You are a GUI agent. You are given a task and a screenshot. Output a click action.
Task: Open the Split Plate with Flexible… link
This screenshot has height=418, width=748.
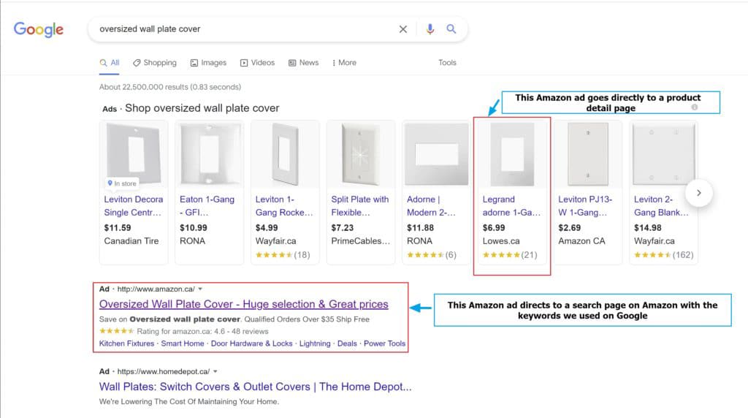click(359, 205)
